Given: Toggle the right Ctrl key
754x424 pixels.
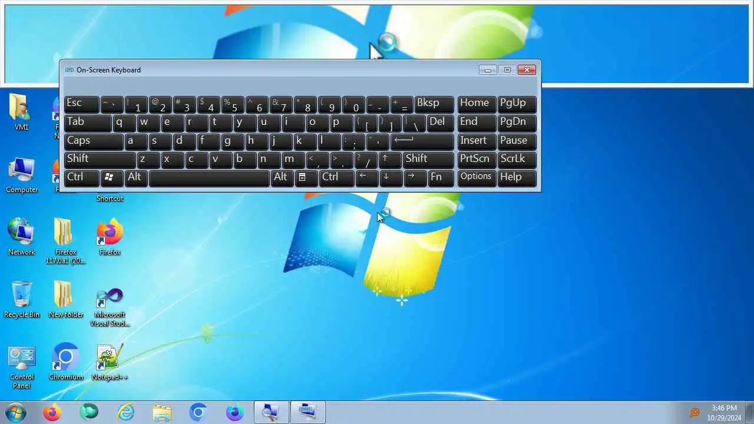Looking at the screenshot, I should click(336, 178).
